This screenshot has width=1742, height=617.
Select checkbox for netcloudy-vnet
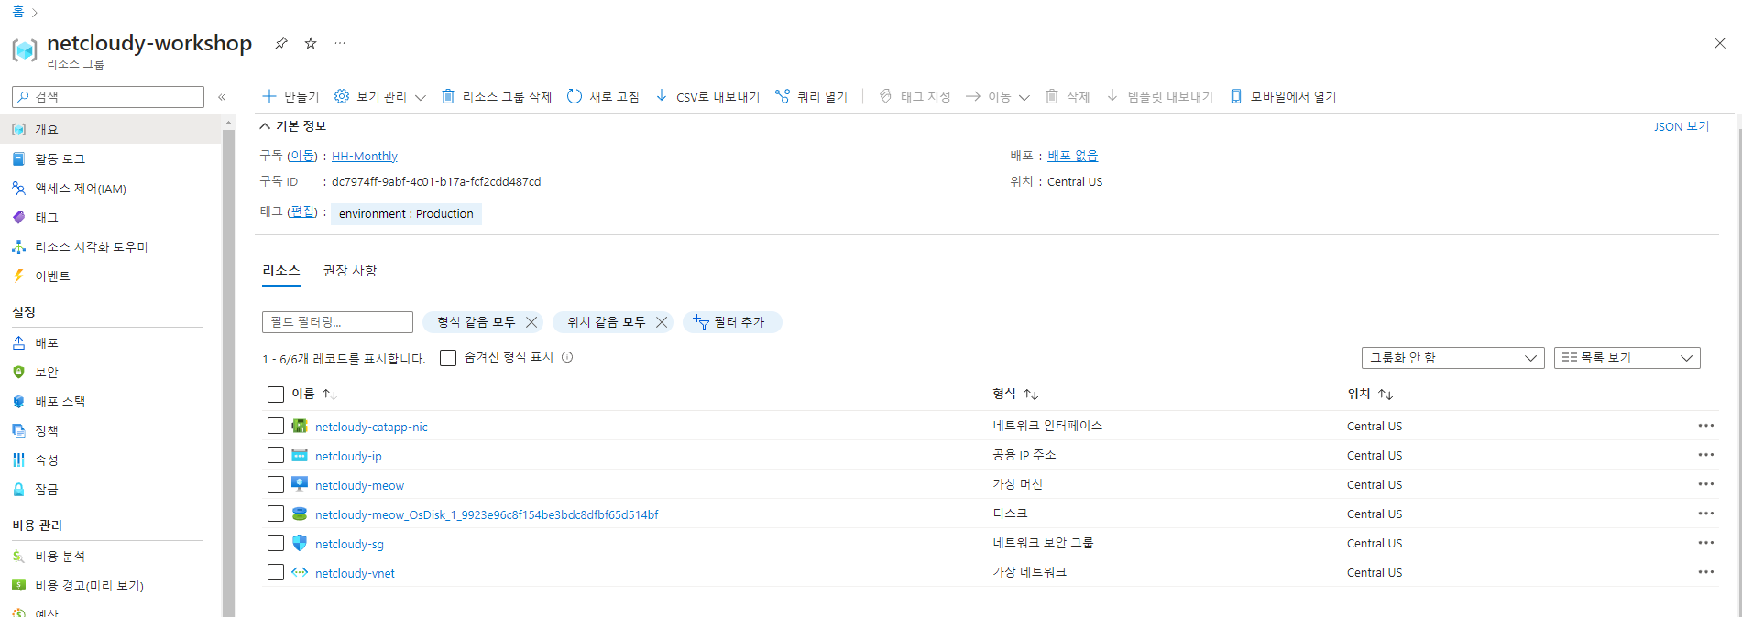tap(276, 572)
